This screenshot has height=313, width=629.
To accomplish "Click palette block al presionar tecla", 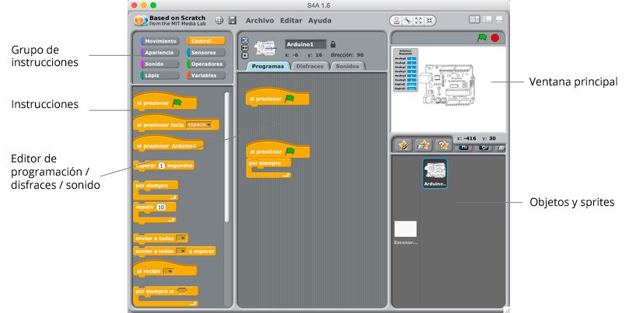I will [x=176, y=123].
